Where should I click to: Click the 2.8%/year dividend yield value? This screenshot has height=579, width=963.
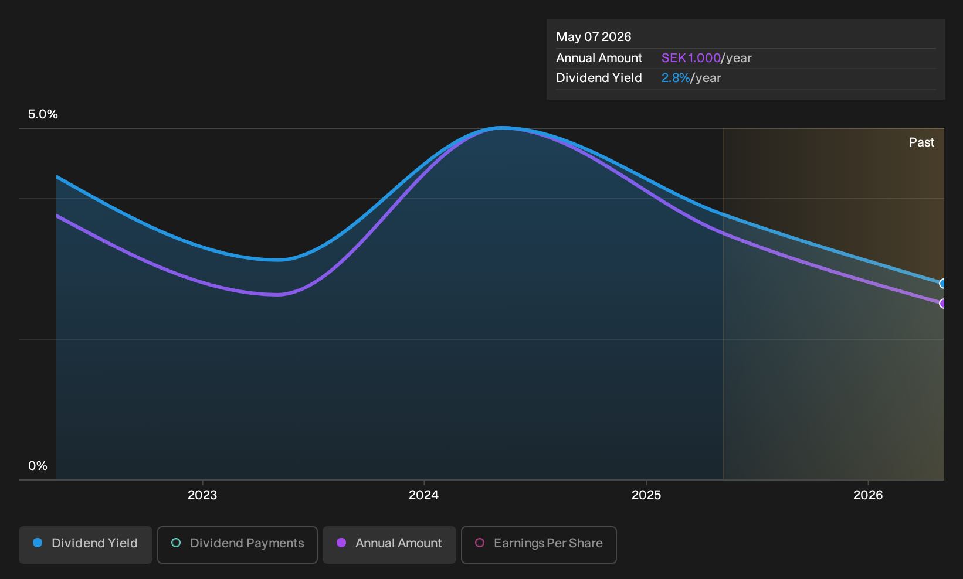[691, 78]
